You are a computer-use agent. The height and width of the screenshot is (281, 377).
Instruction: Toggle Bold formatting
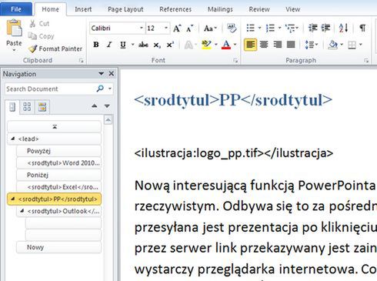tap(96, 45)
